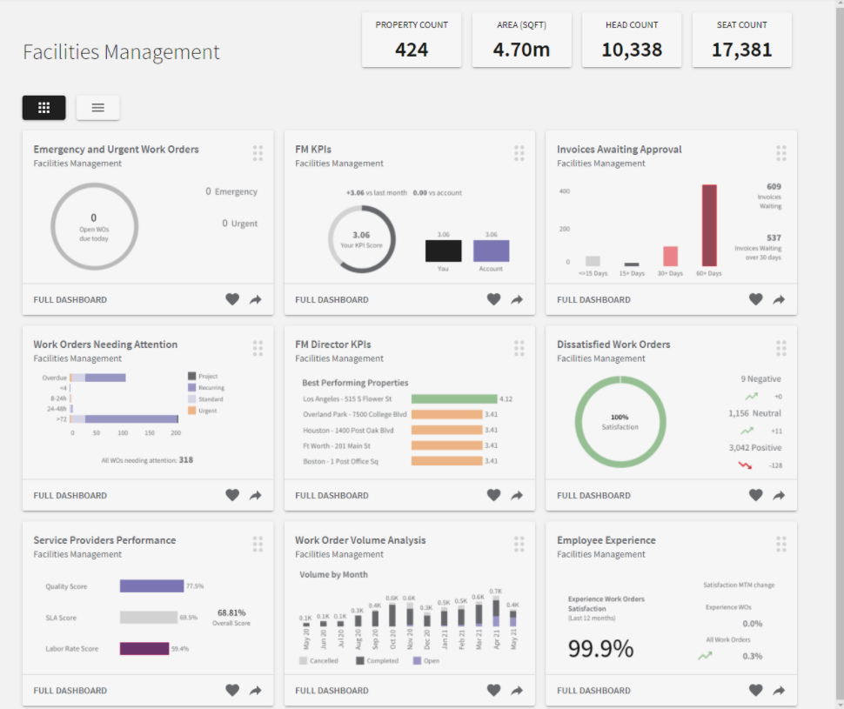Click the drag handle on Work Order Volume Analysis card
The height and width of the screenshot is (709, 844).
point(519,544)
